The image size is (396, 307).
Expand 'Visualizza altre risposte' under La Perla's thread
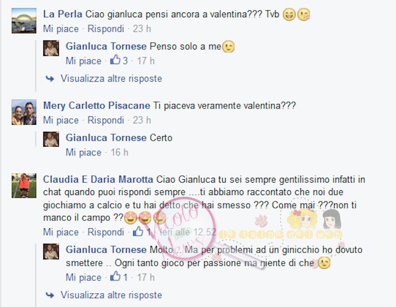[111, 79]
